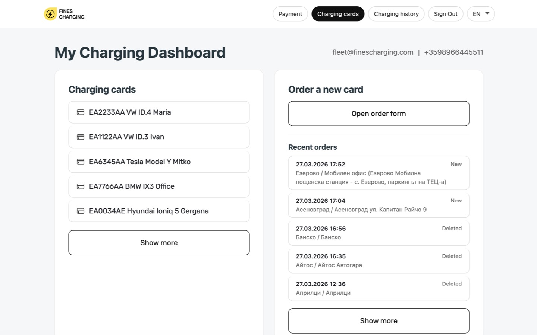Screen dimensions: 537x335
Task: Click the card icon beside EA2233AA VW ID.4 Maria
Action: click(81, 112)
